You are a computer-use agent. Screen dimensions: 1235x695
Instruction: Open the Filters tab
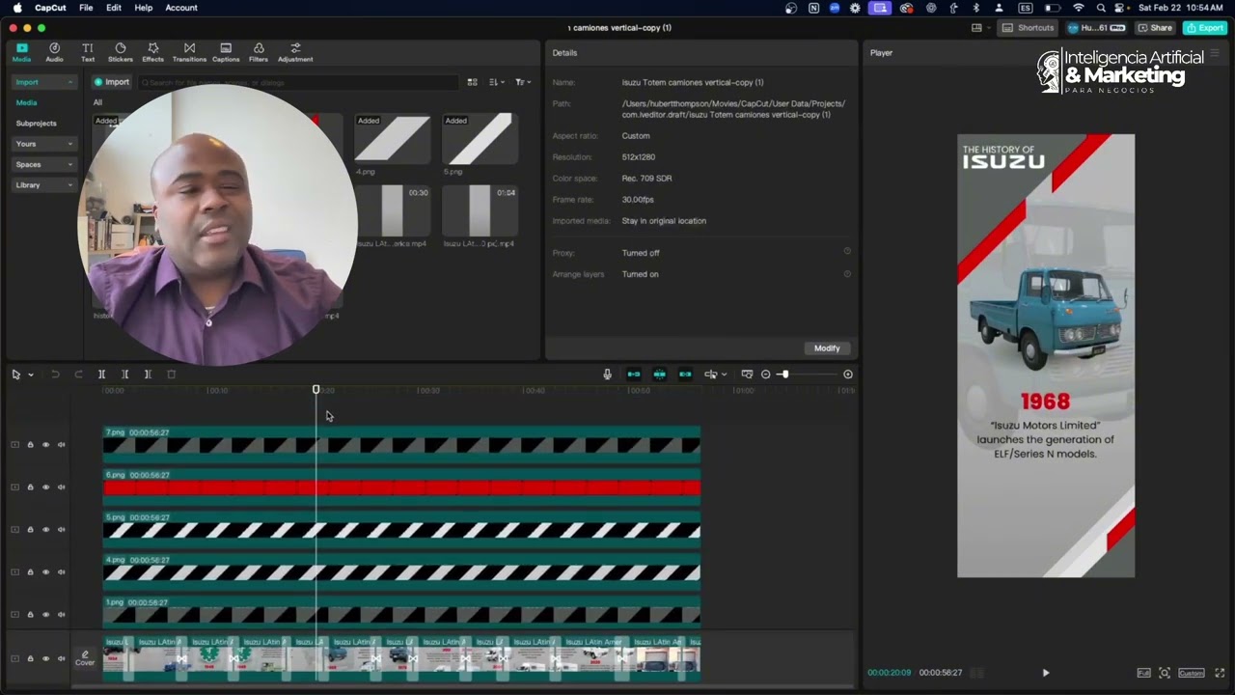point(259,52)
